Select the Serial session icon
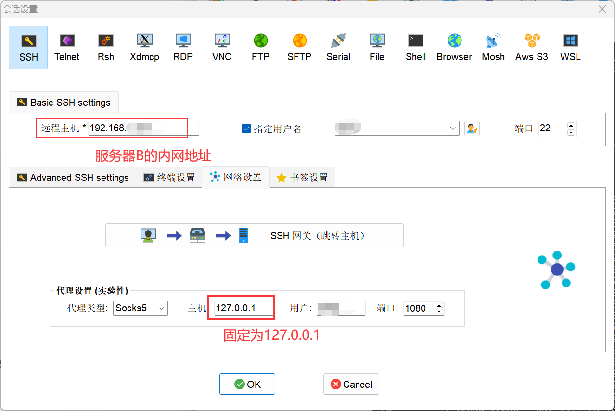 pyautogui.click(x=338, y=47)
